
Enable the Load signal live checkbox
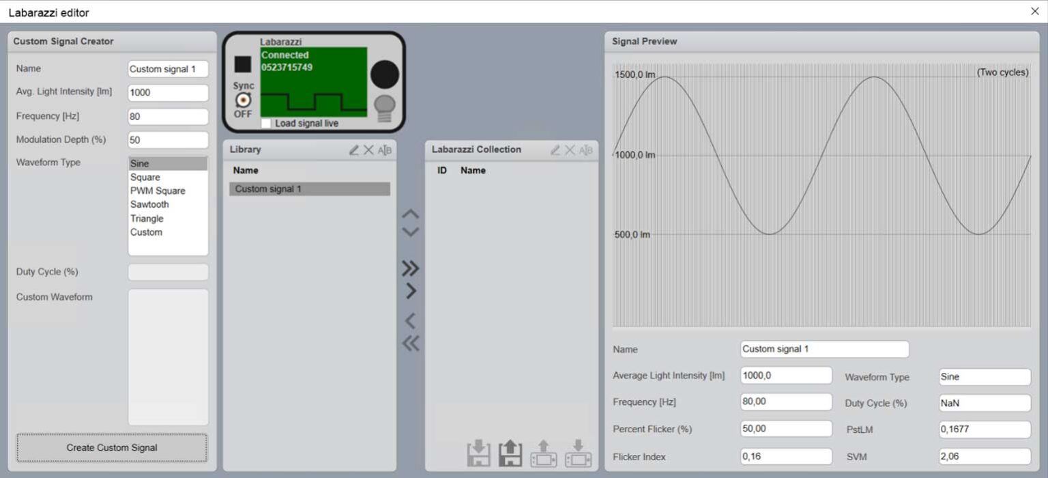click(265, 123)
